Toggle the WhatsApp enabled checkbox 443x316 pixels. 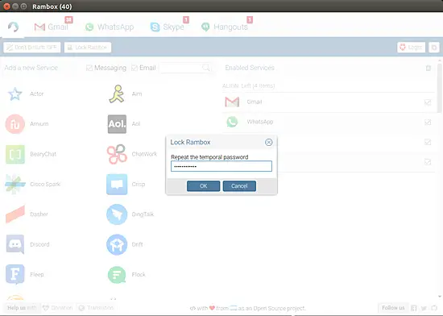[428, 122]
